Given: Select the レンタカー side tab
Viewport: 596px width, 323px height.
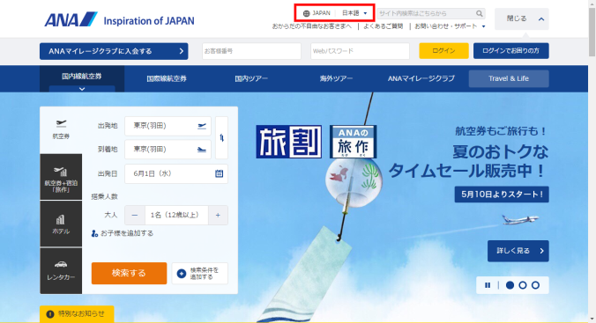Looking at the screenshot, I should [61, 271].
